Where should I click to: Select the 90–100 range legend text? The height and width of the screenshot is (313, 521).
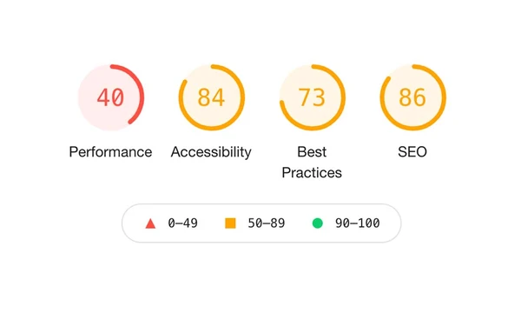[358, 223]
